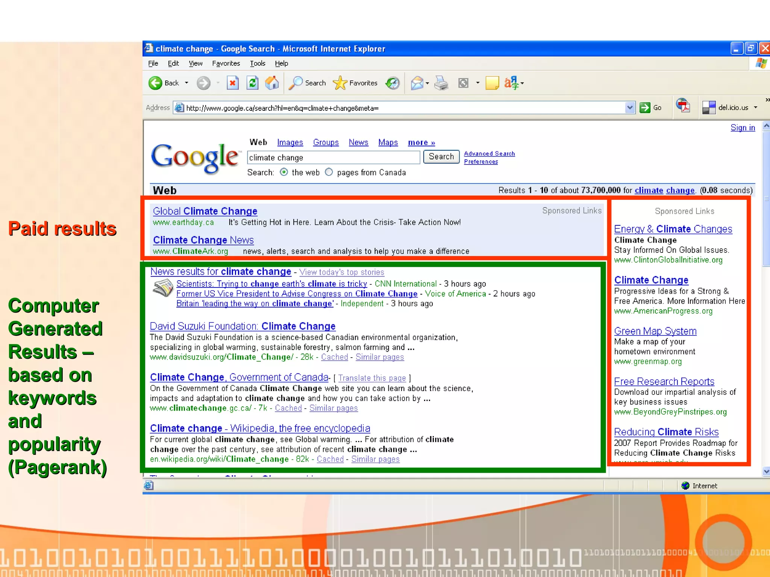Open the Preferences link
Viewport: 770px width, 577px height.
481,162
